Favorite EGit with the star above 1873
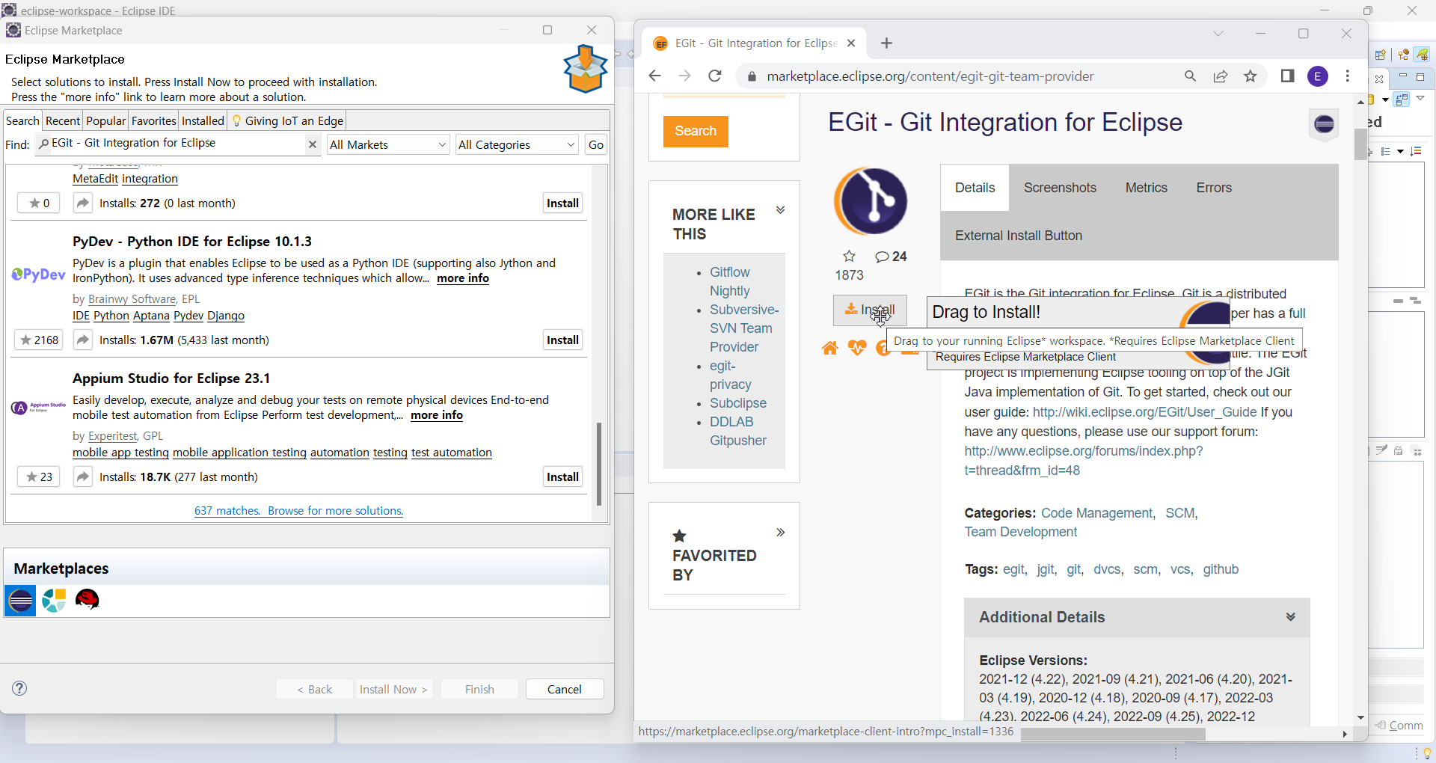Screen dimensions: 1436x763 pyautogui.click(x=849, y=257)
